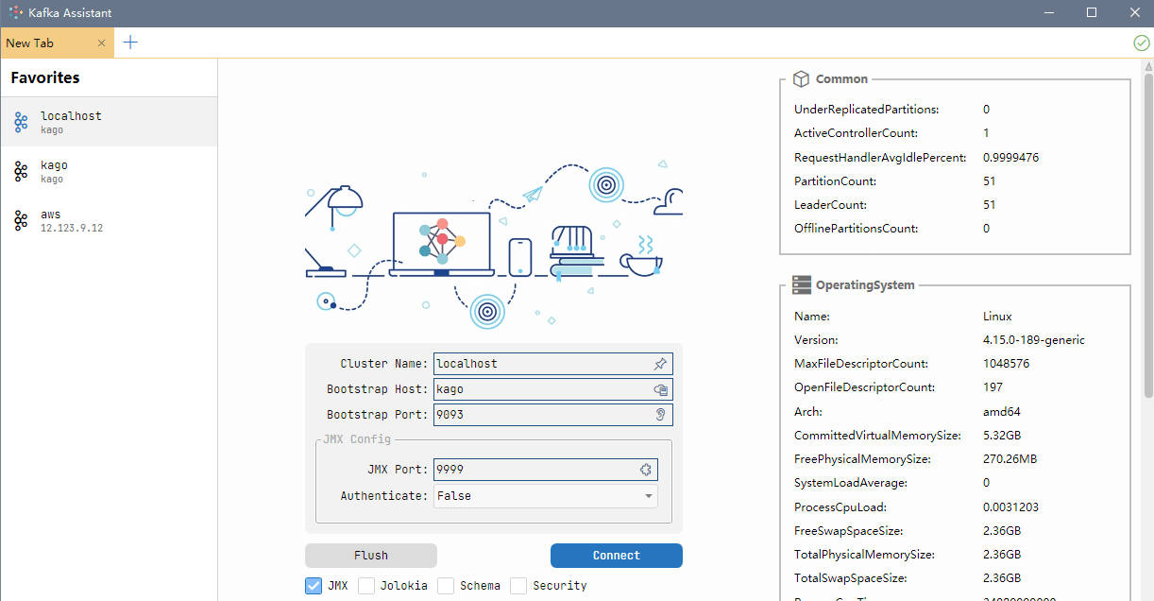Switch to the New Tab tab
Image resolution: width=1154 pixels, height=601 pixels.
[x=57, y=43]
